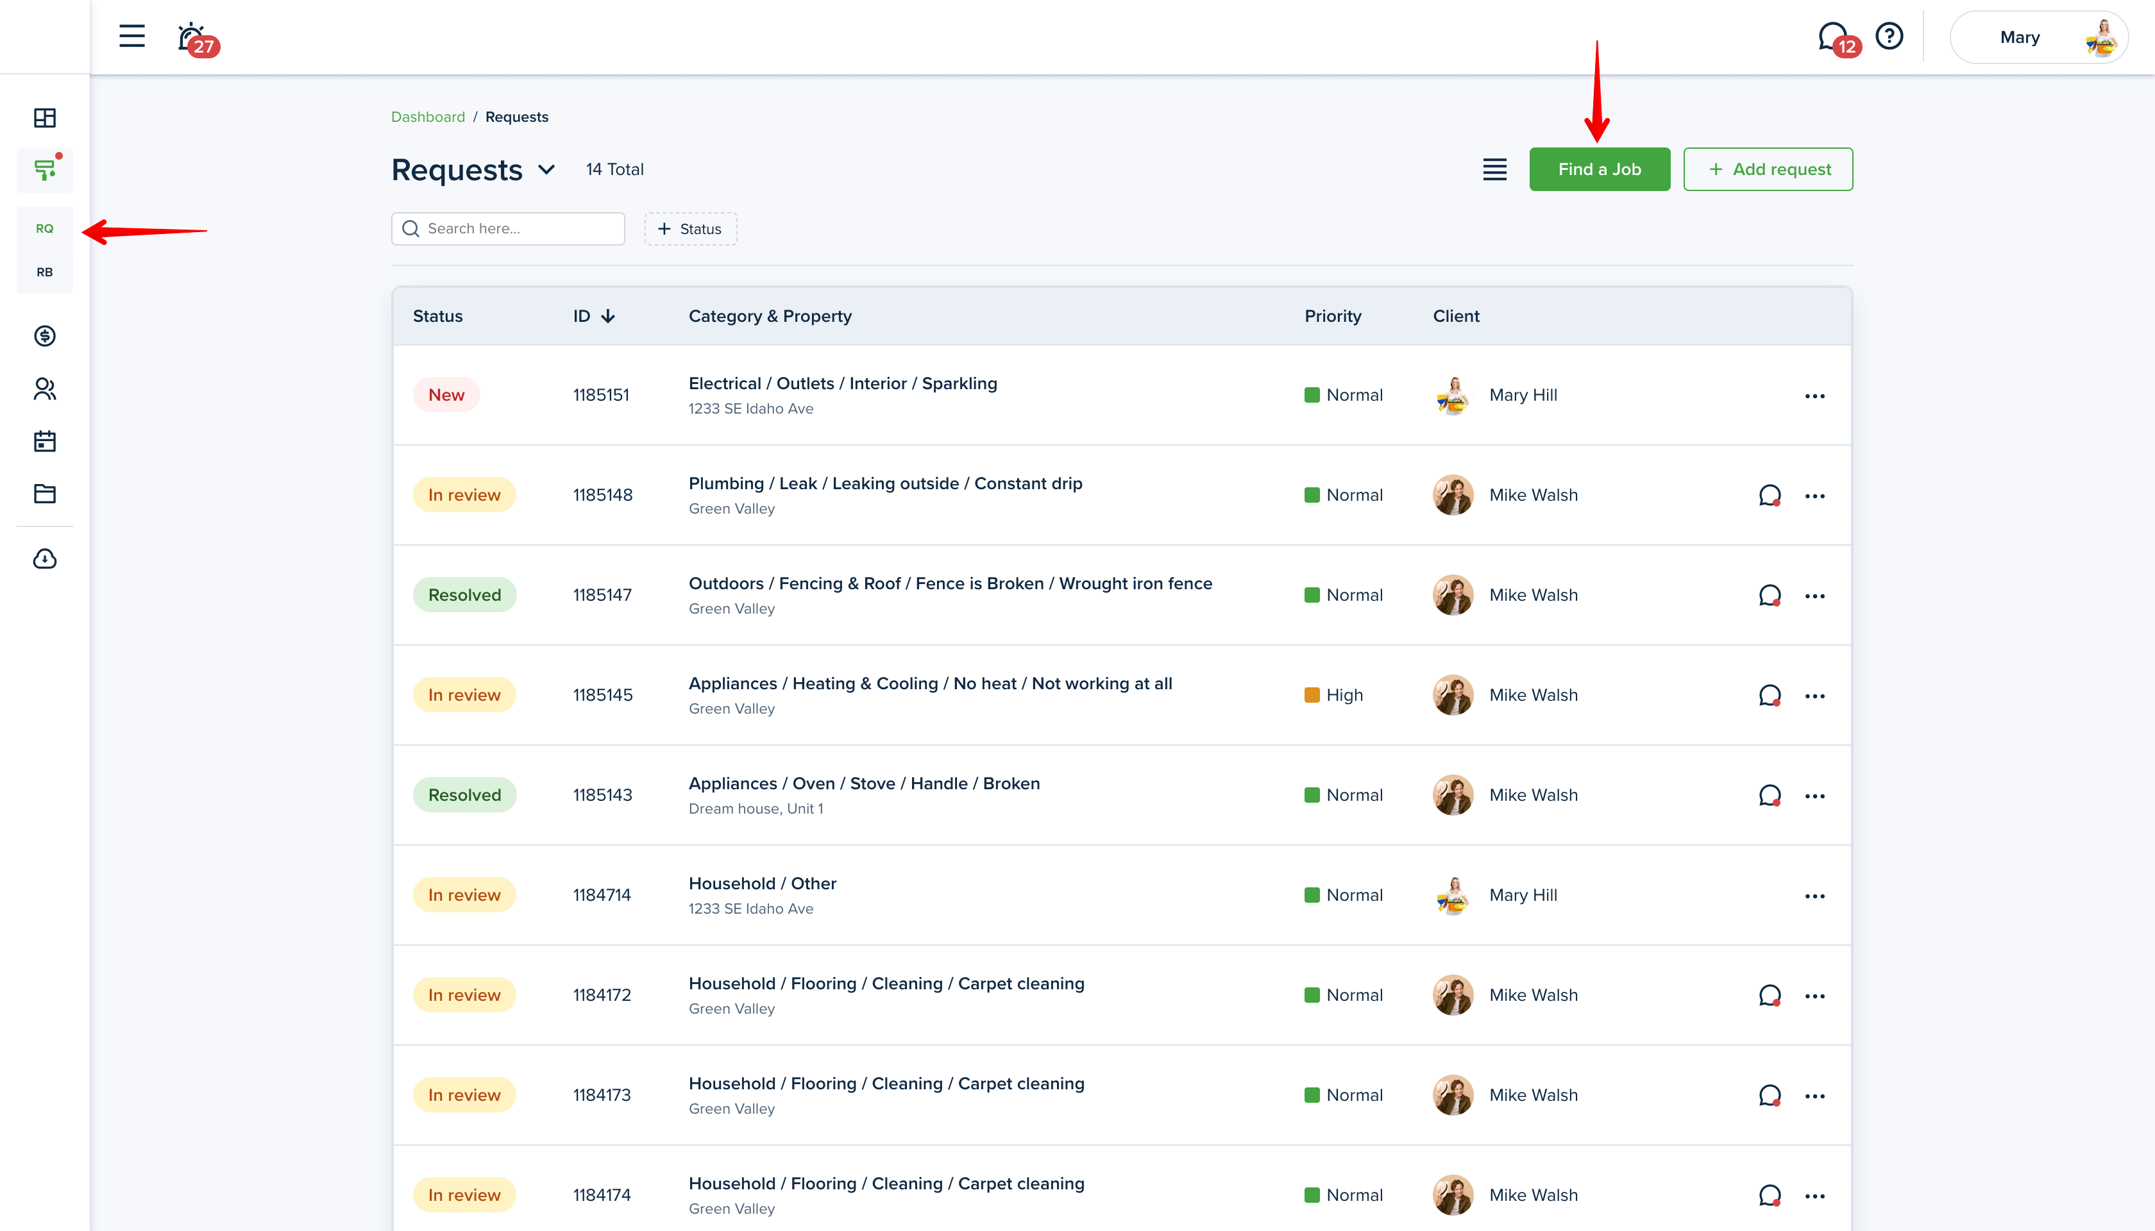Add a Status filter
The image size is (2155, 1231).
pos(690,229)
